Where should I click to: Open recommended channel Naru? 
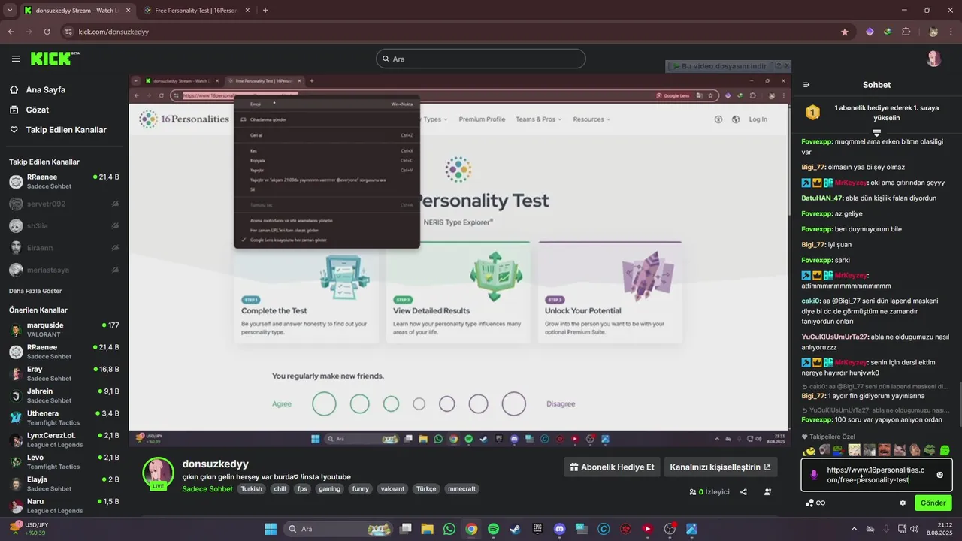point(64,506)
